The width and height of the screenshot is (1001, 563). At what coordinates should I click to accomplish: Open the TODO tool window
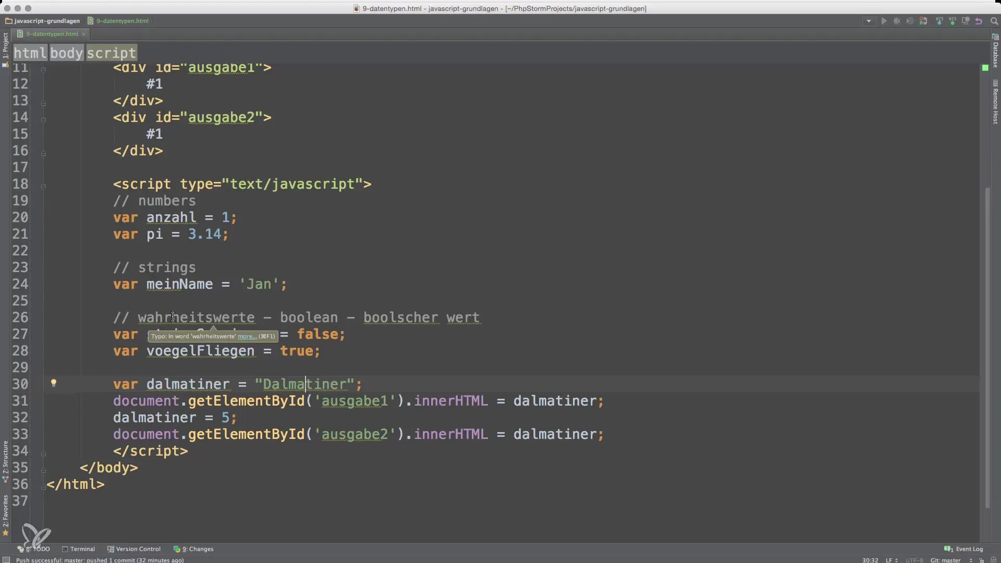34,549
